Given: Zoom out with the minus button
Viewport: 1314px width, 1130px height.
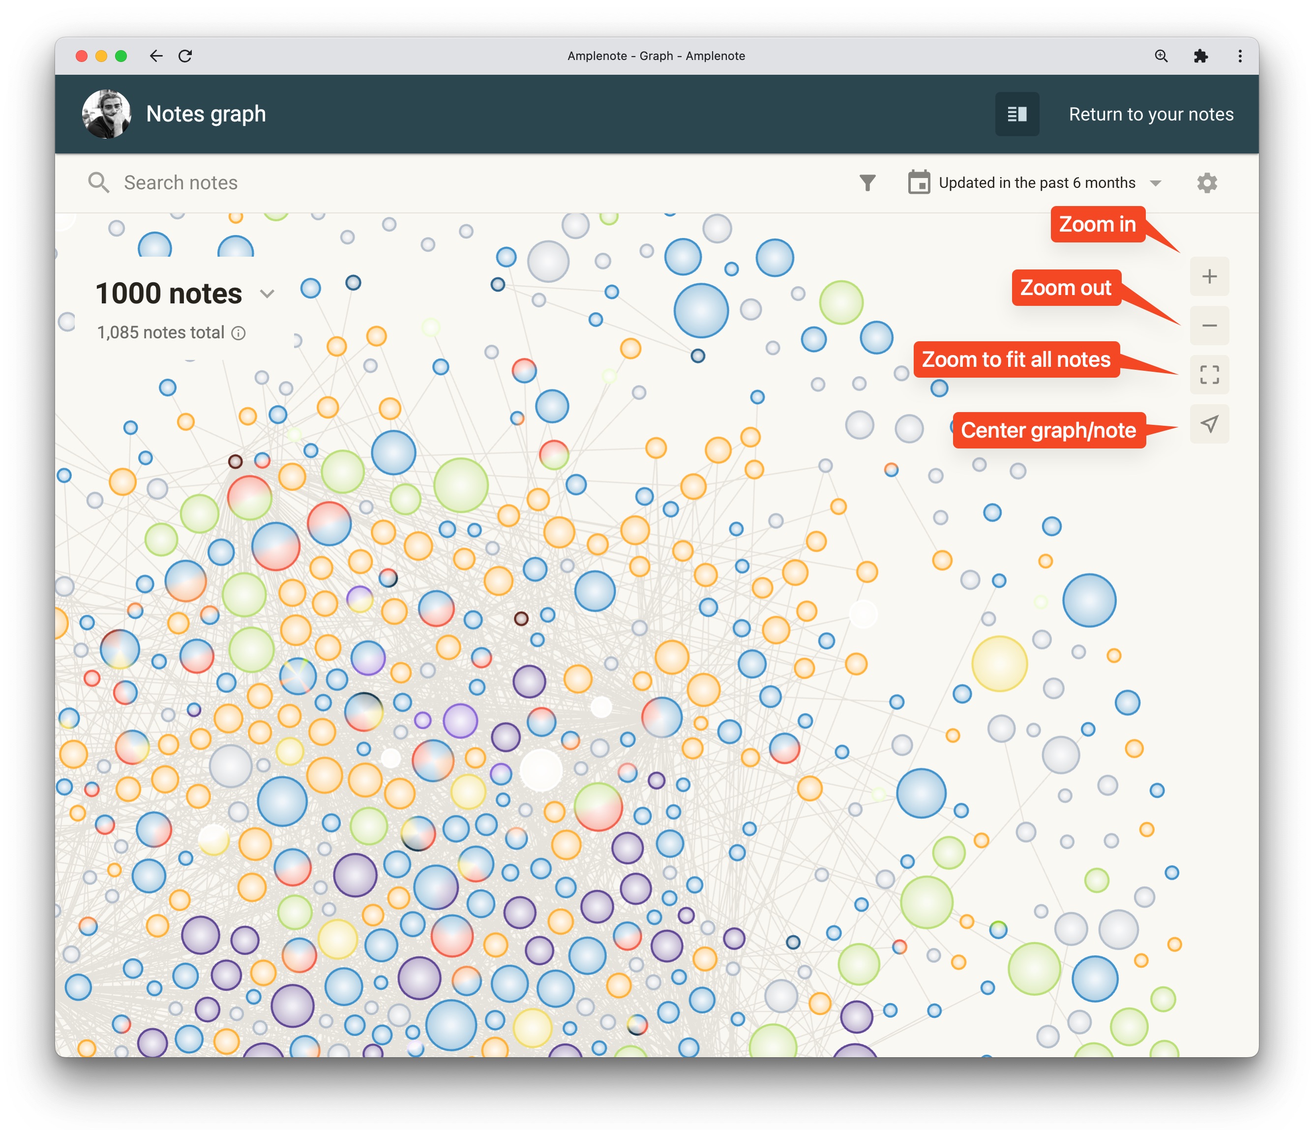Looking at the screenshot, I should pos(1209,326).
